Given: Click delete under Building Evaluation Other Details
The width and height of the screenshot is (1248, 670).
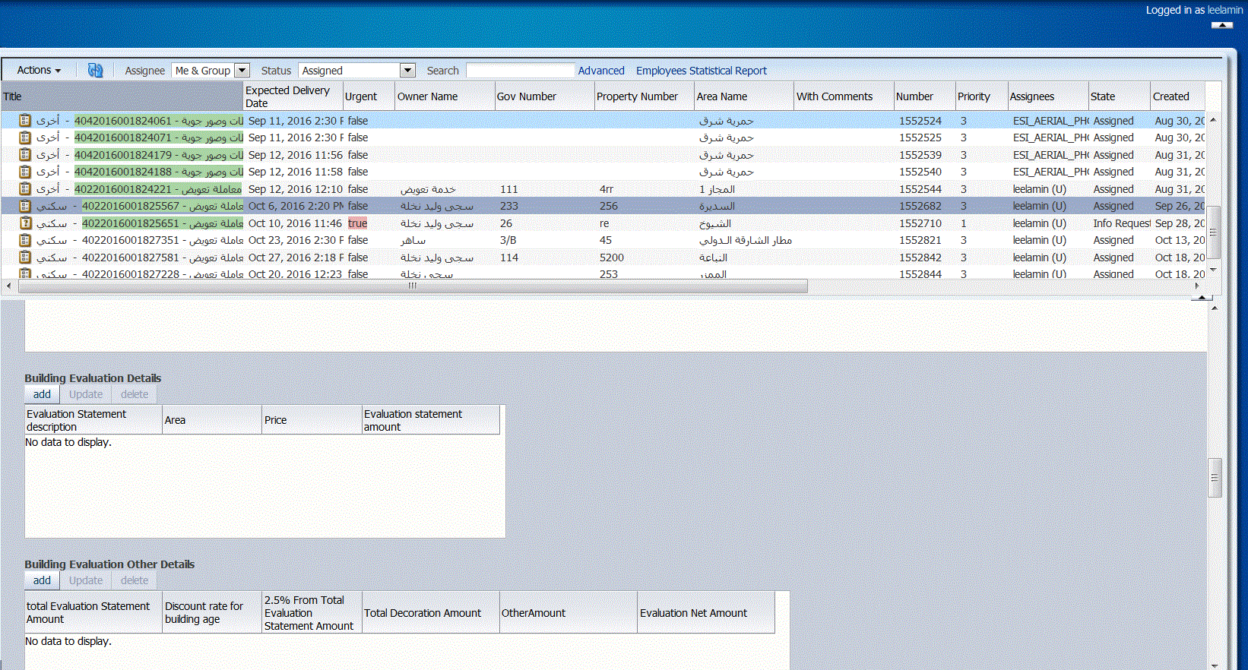Looking at the screenshot, I should coord(135,580).
